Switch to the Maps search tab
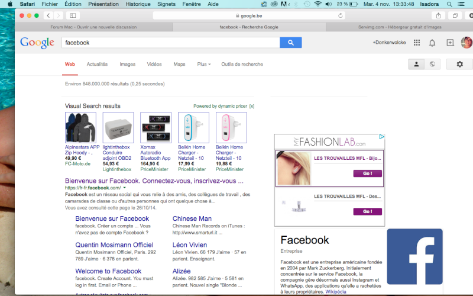The image size is (473, 296). pyautogui.click(x=179, y=64)
